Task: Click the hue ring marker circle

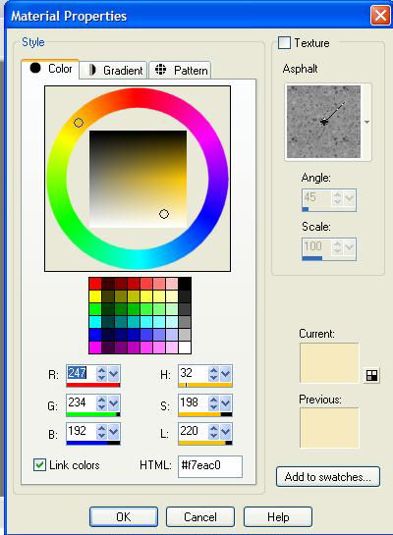Action: [79, 123]
